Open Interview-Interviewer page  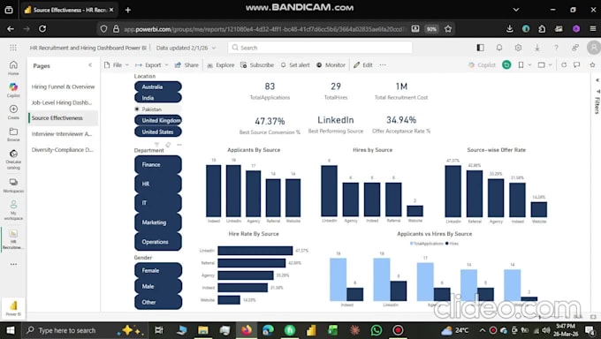64,133
